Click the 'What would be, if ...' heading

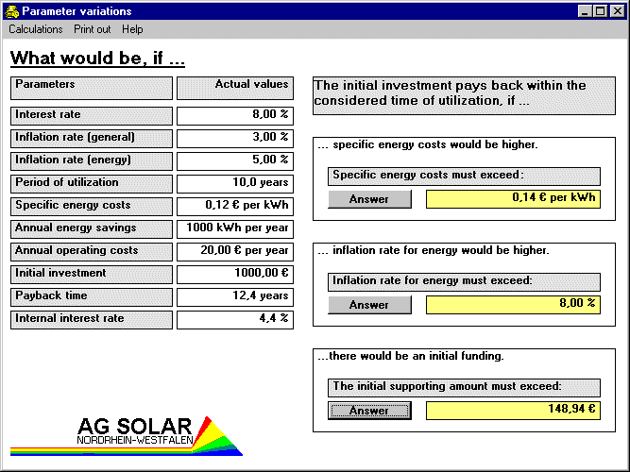coord(97,59)
